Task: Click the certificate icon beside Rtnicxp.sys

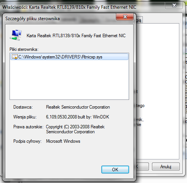Action: 14,57
